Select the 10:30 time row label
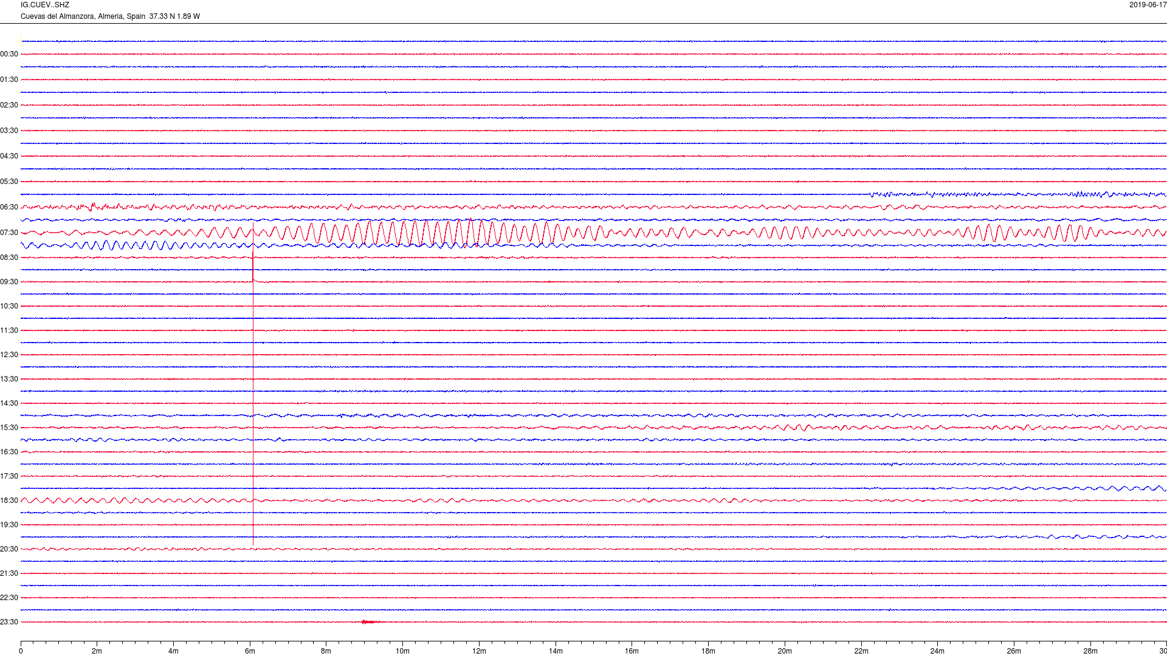This screenshot has width=1167, height=656. [x=9, y=306]
